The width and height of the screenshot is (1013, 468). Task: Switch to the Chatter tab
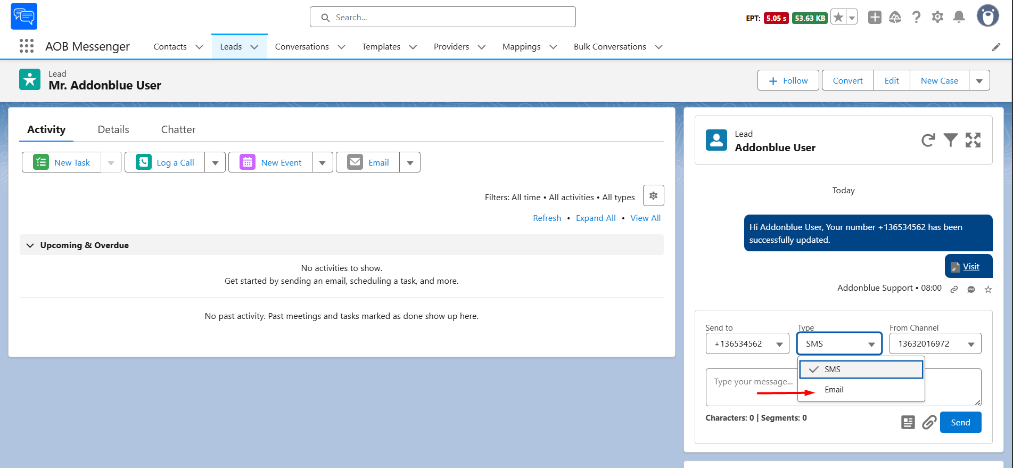pyautogui.click(x=178, y=129)
